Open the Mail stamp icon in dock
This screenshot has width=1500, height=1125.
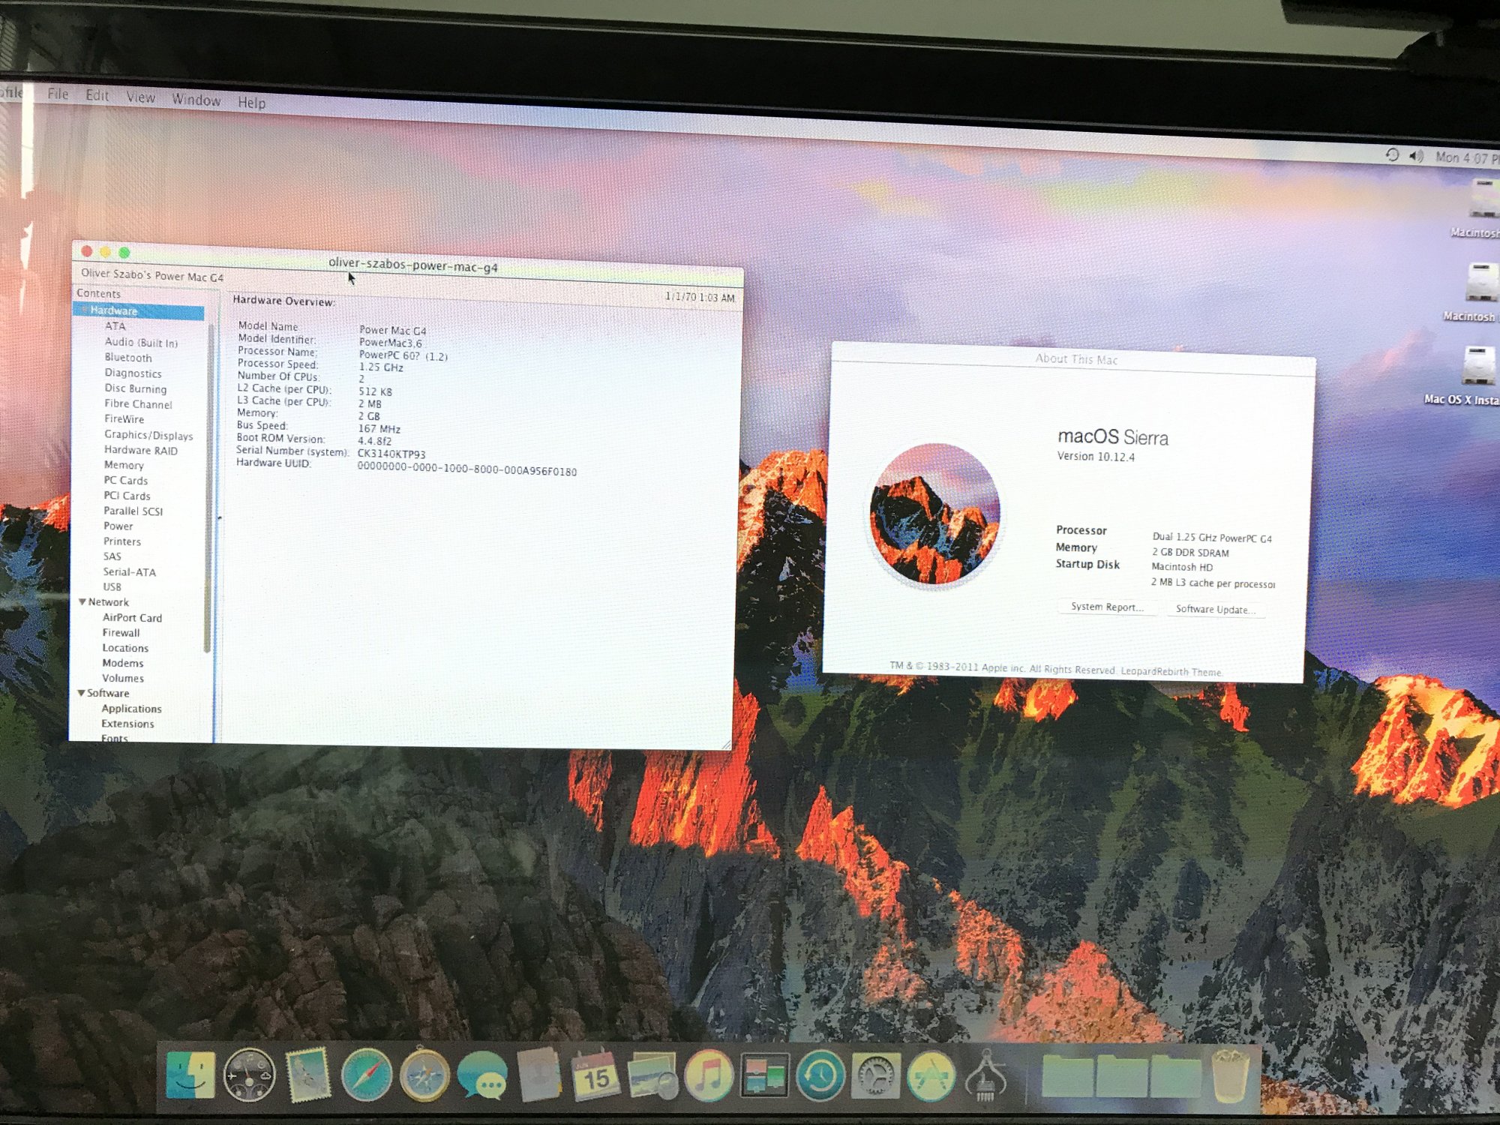pos(307,1077)
